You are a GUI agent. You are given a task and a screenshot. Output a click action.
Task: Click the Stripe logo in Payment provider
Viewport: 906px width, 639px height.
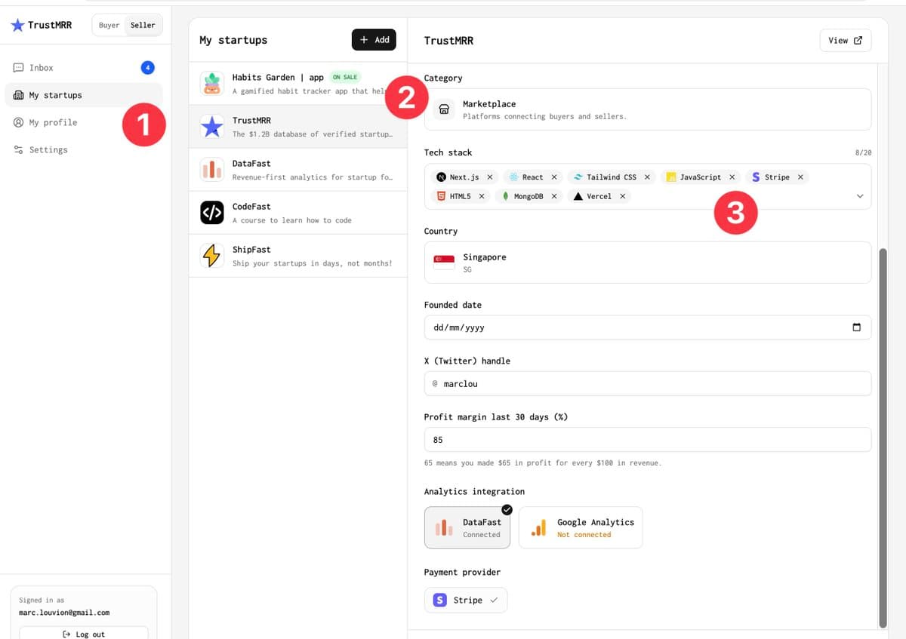point(440,600)
